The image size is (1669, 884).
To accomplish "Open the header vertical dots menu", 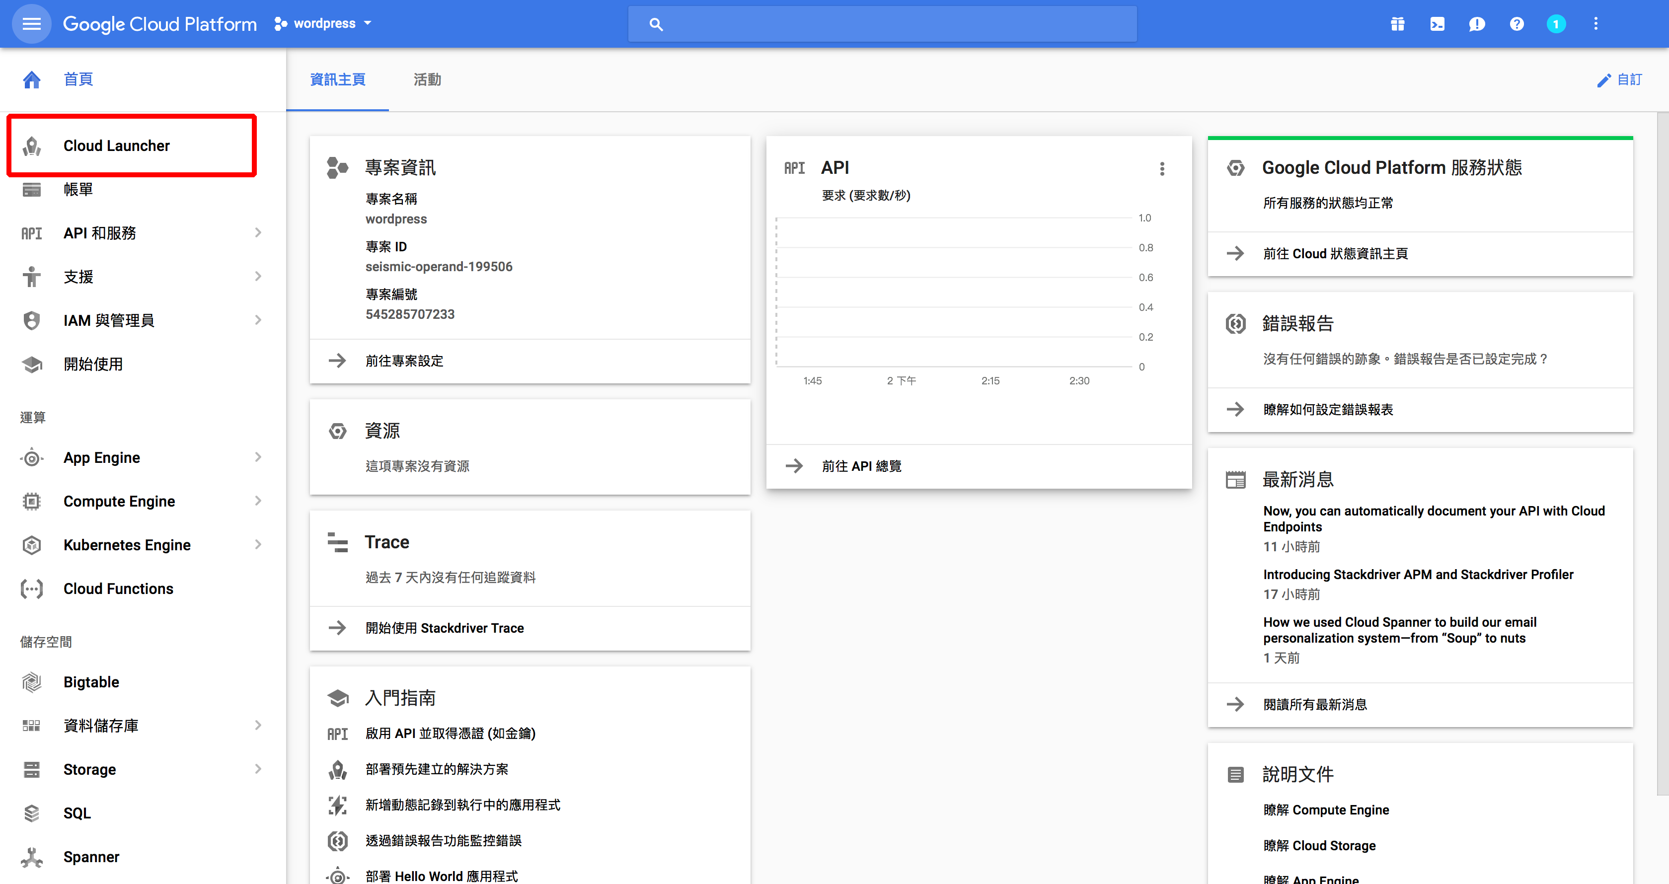I will coord(1595,24).
